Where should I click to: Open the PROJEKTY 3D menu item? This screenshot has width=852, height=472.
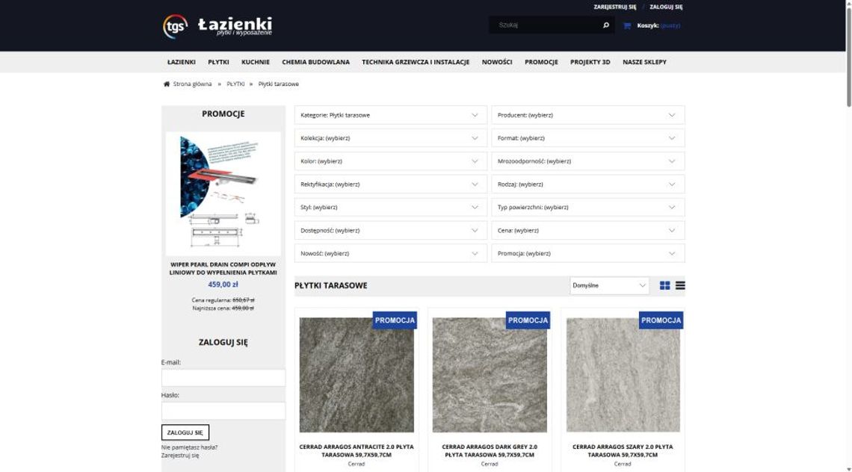[x=590, y=62]
